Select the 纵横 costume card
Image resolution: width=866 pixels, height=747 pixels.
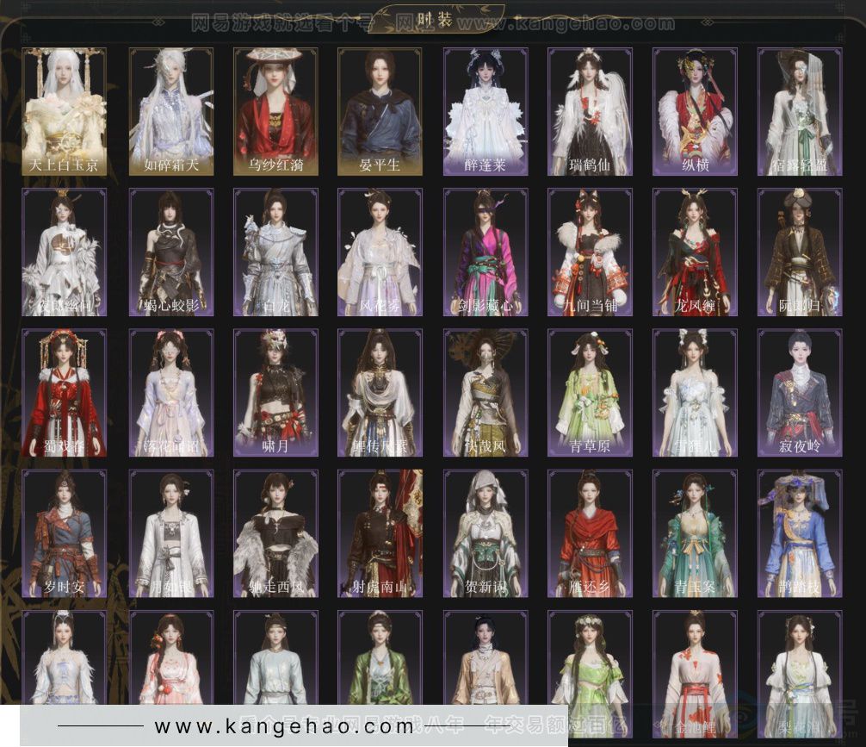coord(695,112)
